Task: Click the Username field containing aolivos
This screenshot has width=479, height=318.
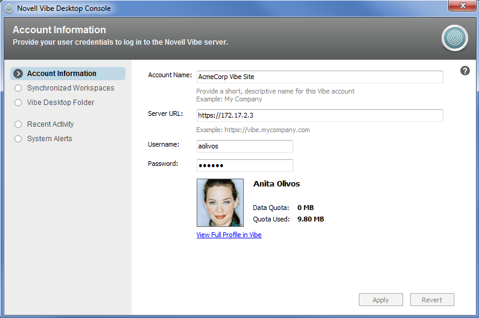Action: coord(244,147)
